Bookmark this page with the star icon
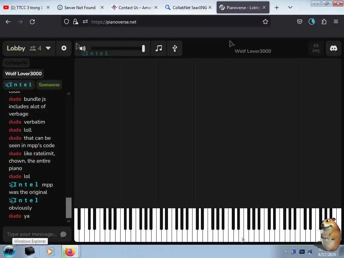344x258 pixels. [265, 22]
